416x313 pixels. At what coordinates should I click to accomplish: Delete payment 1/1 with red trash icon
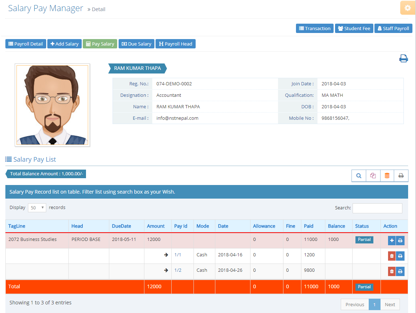pos(392,256)
